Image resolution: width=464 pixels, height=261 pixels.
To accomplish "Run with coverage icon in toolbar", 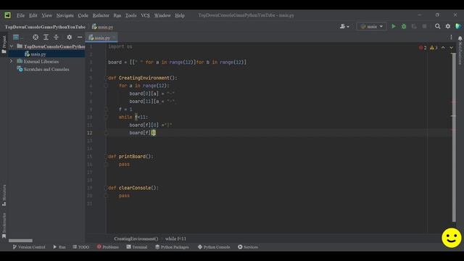I will tap(414, 27).
